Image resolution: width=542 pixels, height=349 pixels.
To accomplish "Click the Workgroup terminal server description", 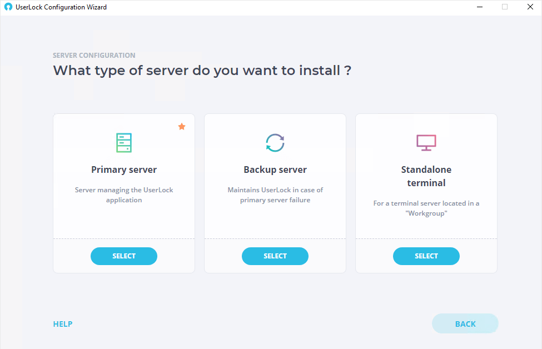I will coord(426,208).
